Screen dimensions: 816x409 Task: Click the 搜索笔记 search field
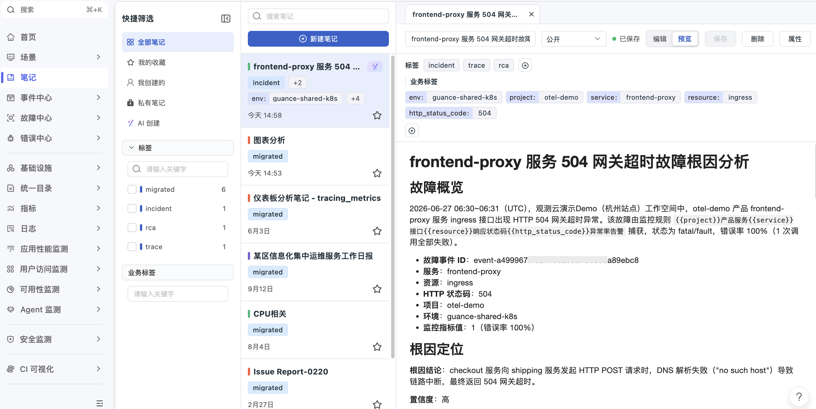pos(318,16)
